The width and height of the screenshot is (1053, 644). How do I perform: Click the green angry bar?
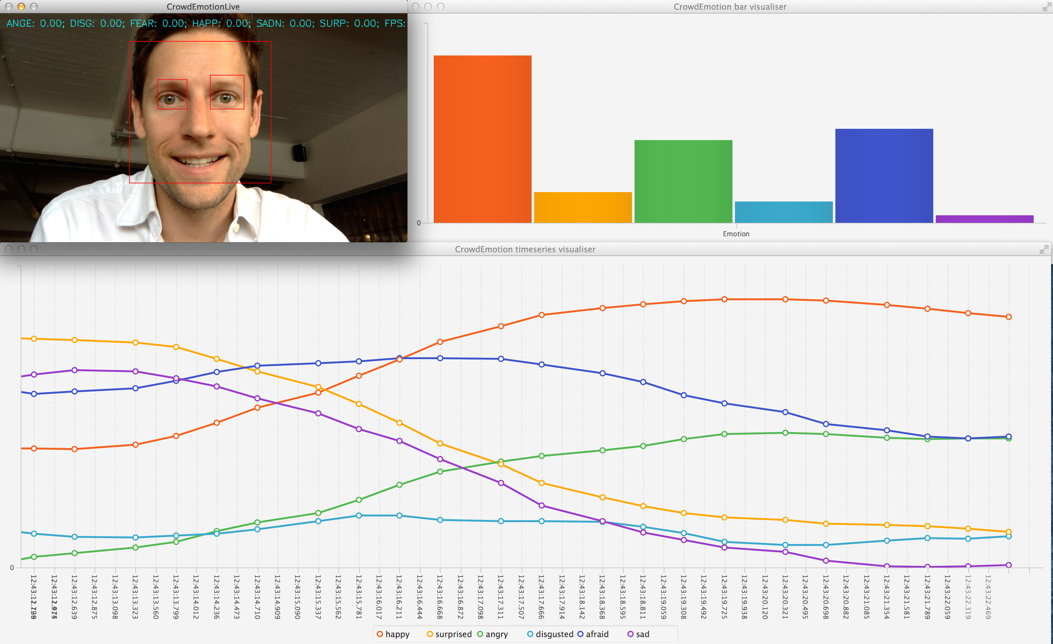pos(683,181)
